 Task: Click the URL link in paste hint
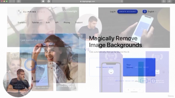[136, 81]
